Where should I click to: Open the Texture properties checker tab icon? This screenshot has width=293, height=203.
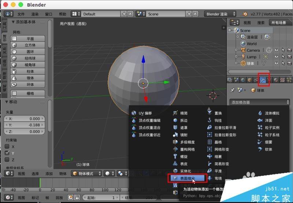[282, 80]
